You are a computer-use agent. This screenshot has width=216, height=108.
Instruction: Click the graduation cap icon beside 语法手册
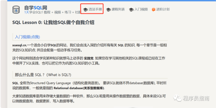click(x=85, y=9)
